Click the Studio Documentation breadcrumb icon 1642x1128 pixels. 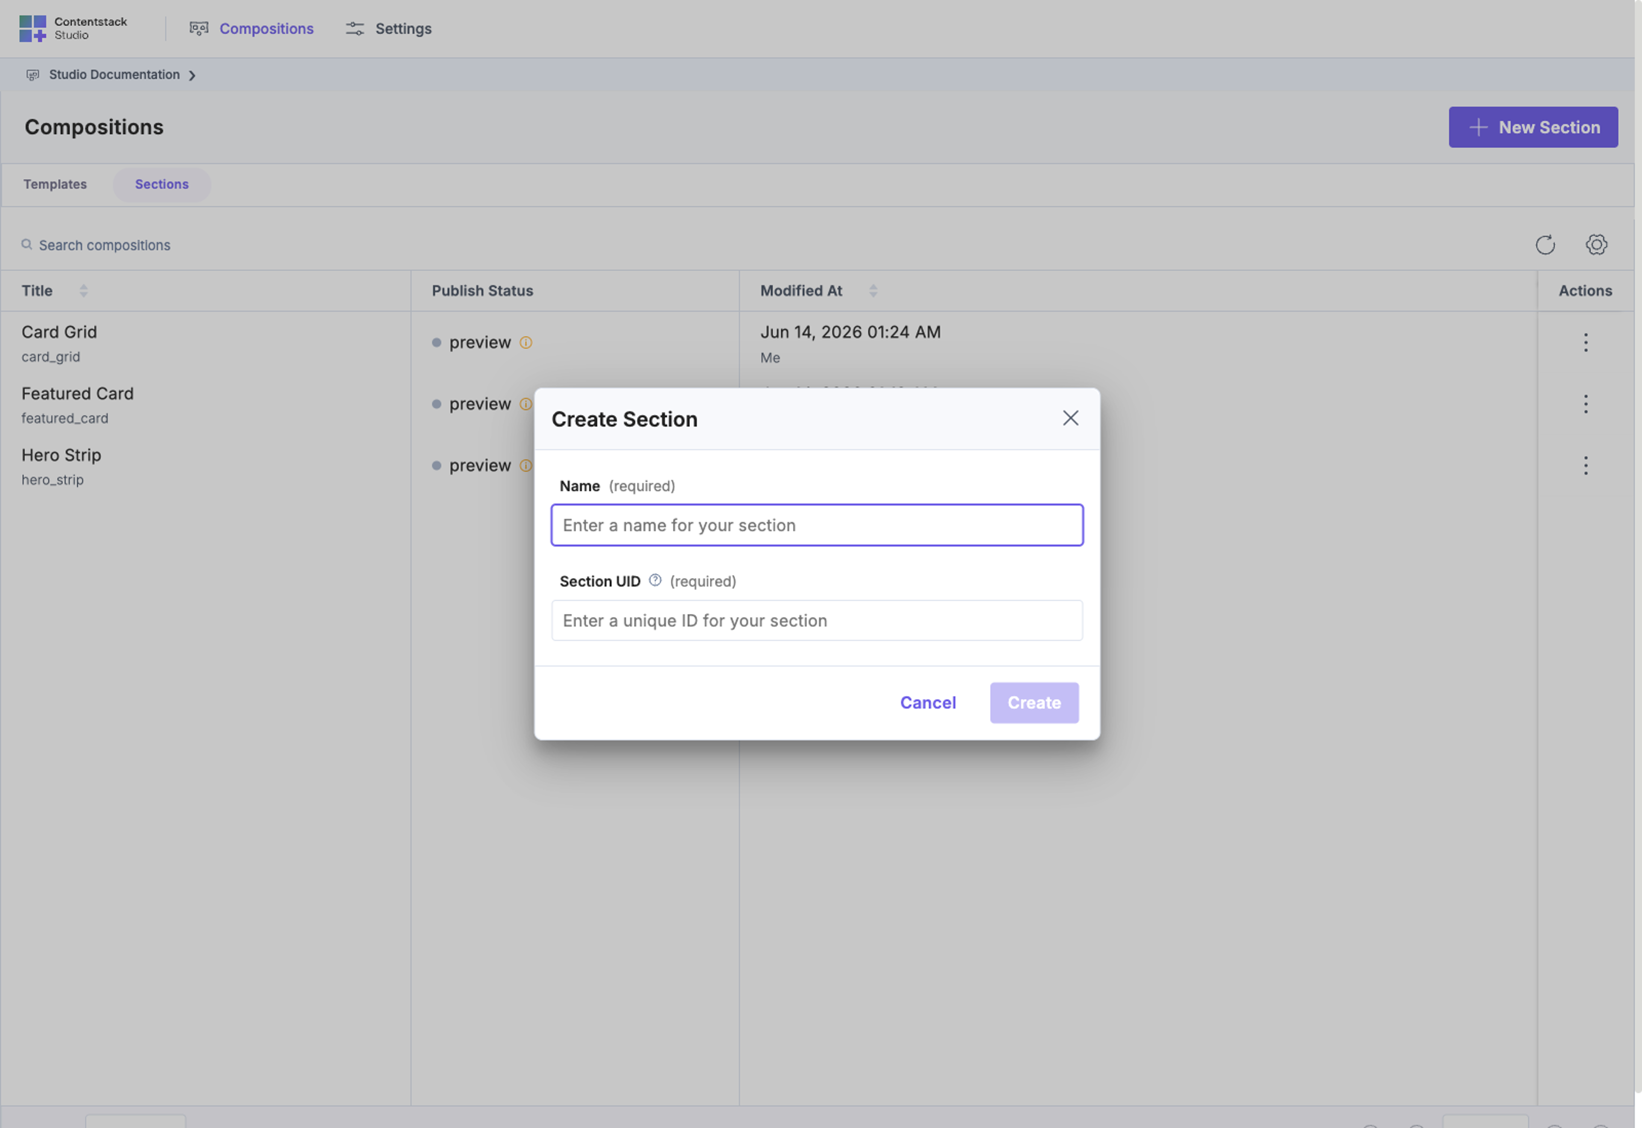tap(32, 75)
